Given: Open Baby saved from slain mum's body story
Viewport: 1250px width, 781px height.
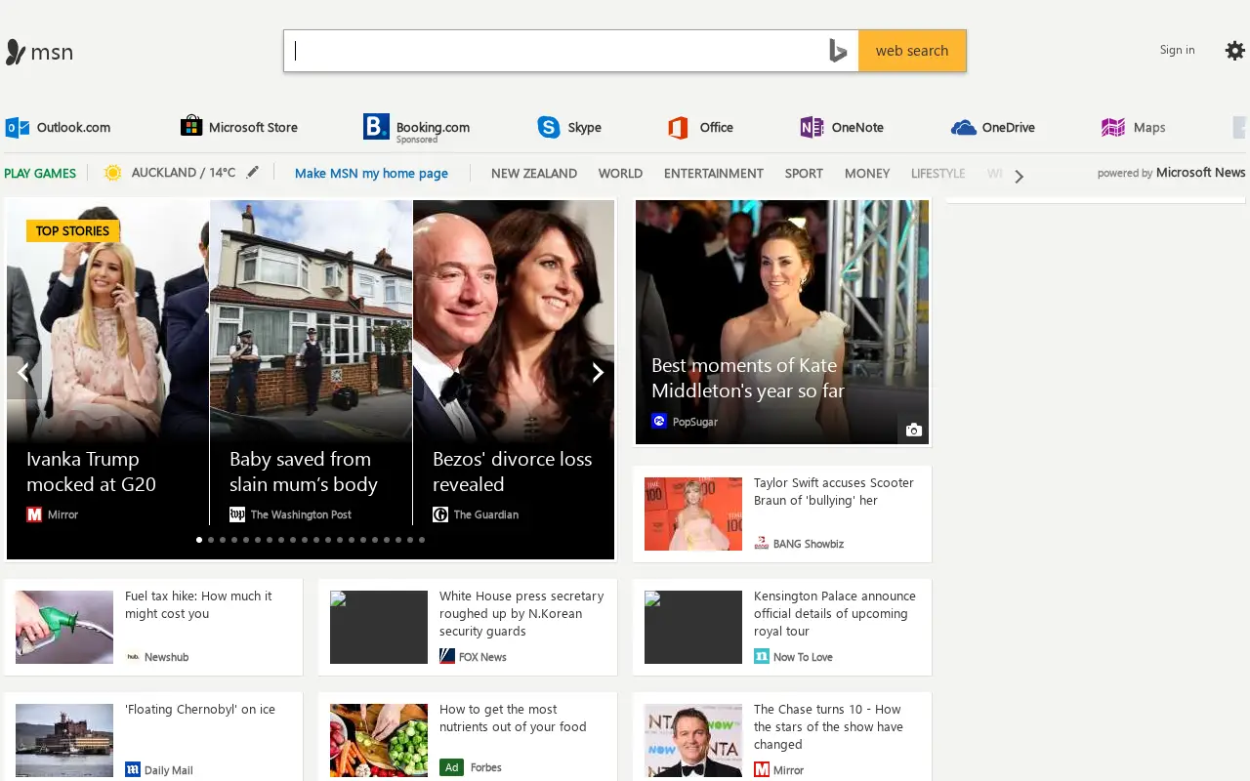Looking at the screenshot, I should pos(311,363).
